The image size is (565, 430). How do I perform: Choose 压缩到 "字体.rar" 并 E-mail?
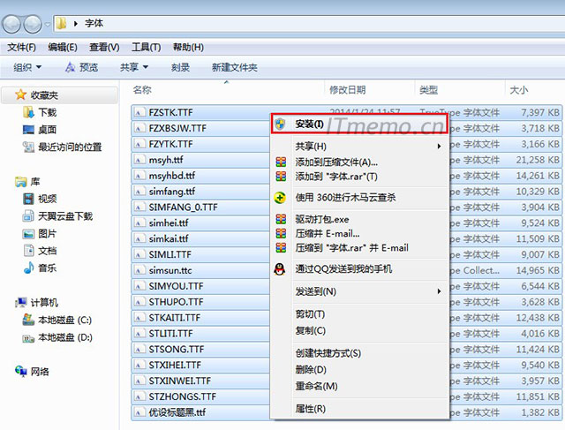pyautogui.click(x=359, y=247)
